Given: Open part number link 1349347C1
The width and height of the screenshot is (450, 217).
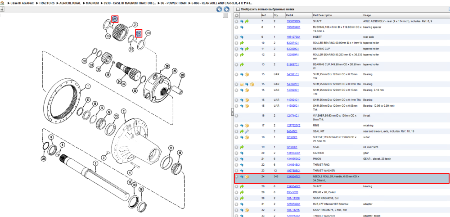Looking at the screenshot, I should [x=293, y=176].
